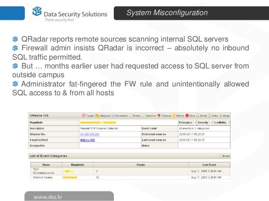The image size is (269, 201).
Task: Click the Assign icon
Action: pyautogui.click(x=221, y=116)
